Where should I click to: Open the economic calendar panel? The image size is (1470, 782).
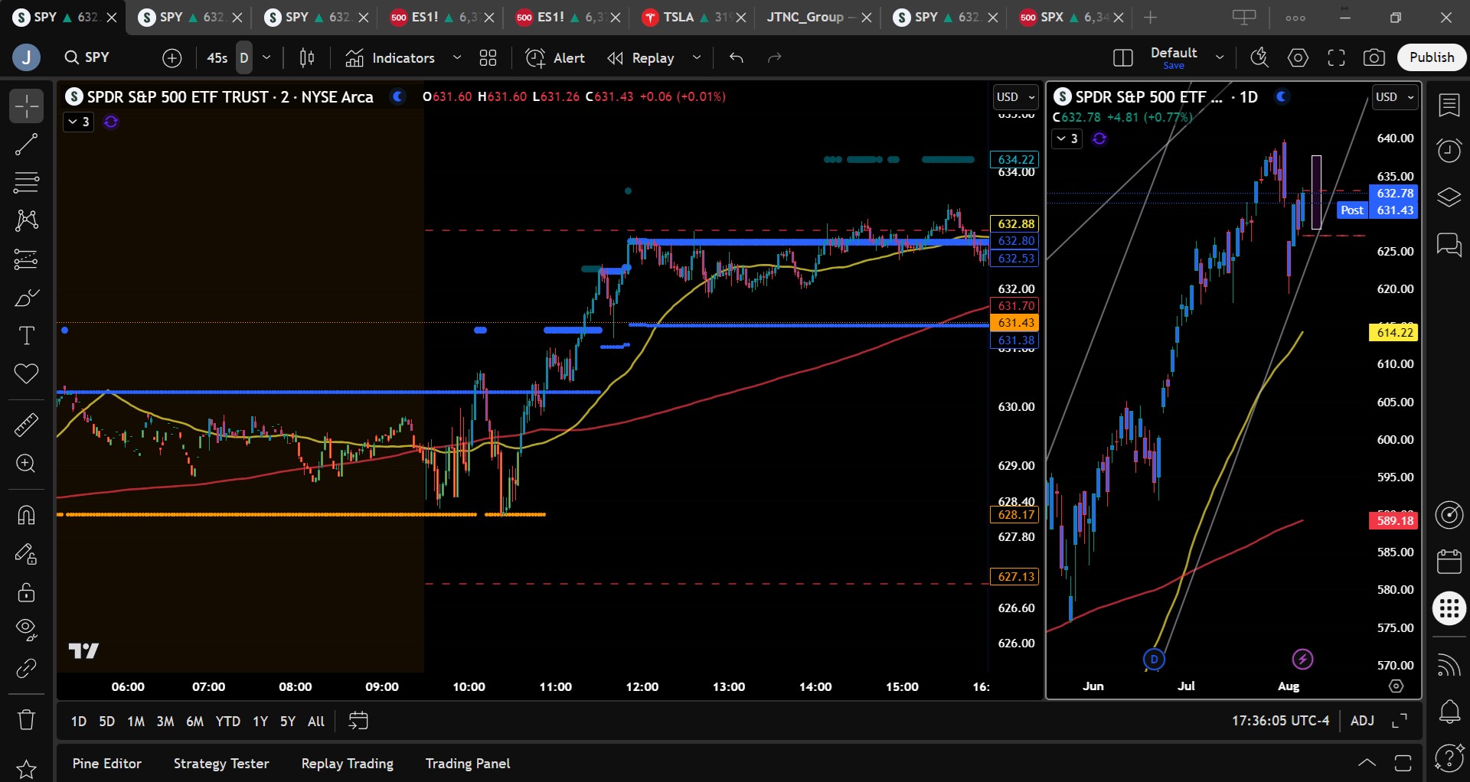tap(1449, 562)
